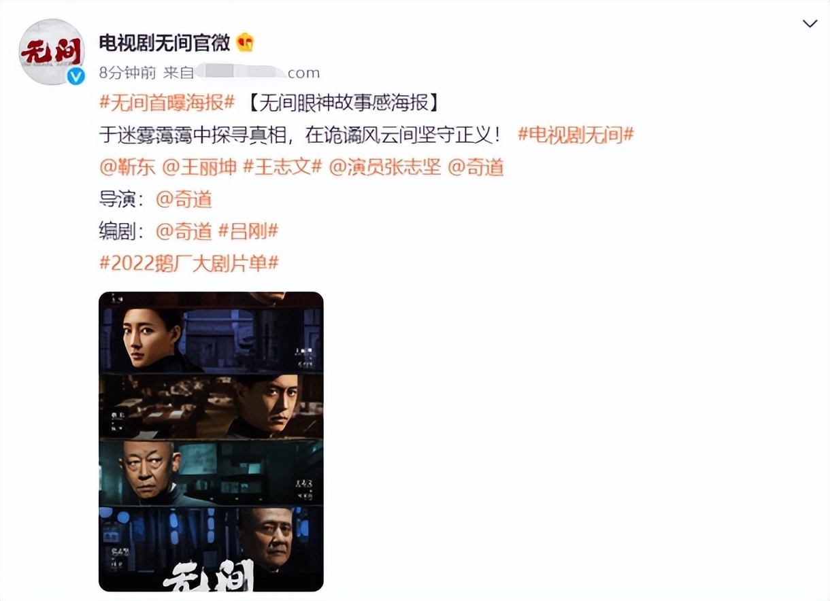830x601 pixels.
Task: Visit mentioned user @王丽坤
Action: click(x=199, y=167)
